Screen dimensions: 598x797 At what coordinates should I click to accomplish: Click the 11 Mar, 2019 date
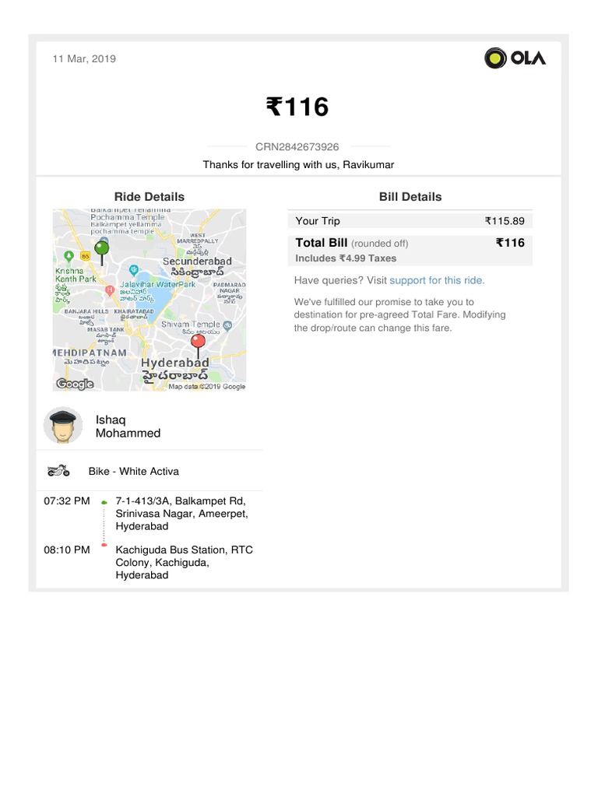click(x=84, y=59)
